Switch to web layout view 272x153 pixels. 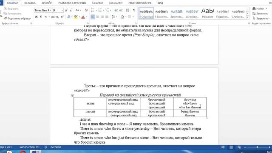click(239, 147)
